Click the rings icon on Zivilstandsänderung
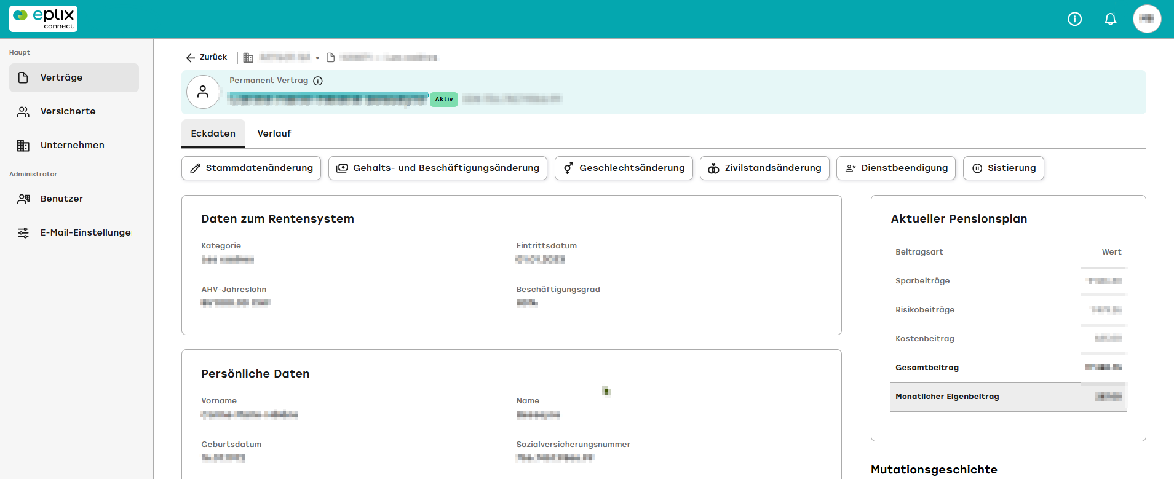 click(713, 168)
